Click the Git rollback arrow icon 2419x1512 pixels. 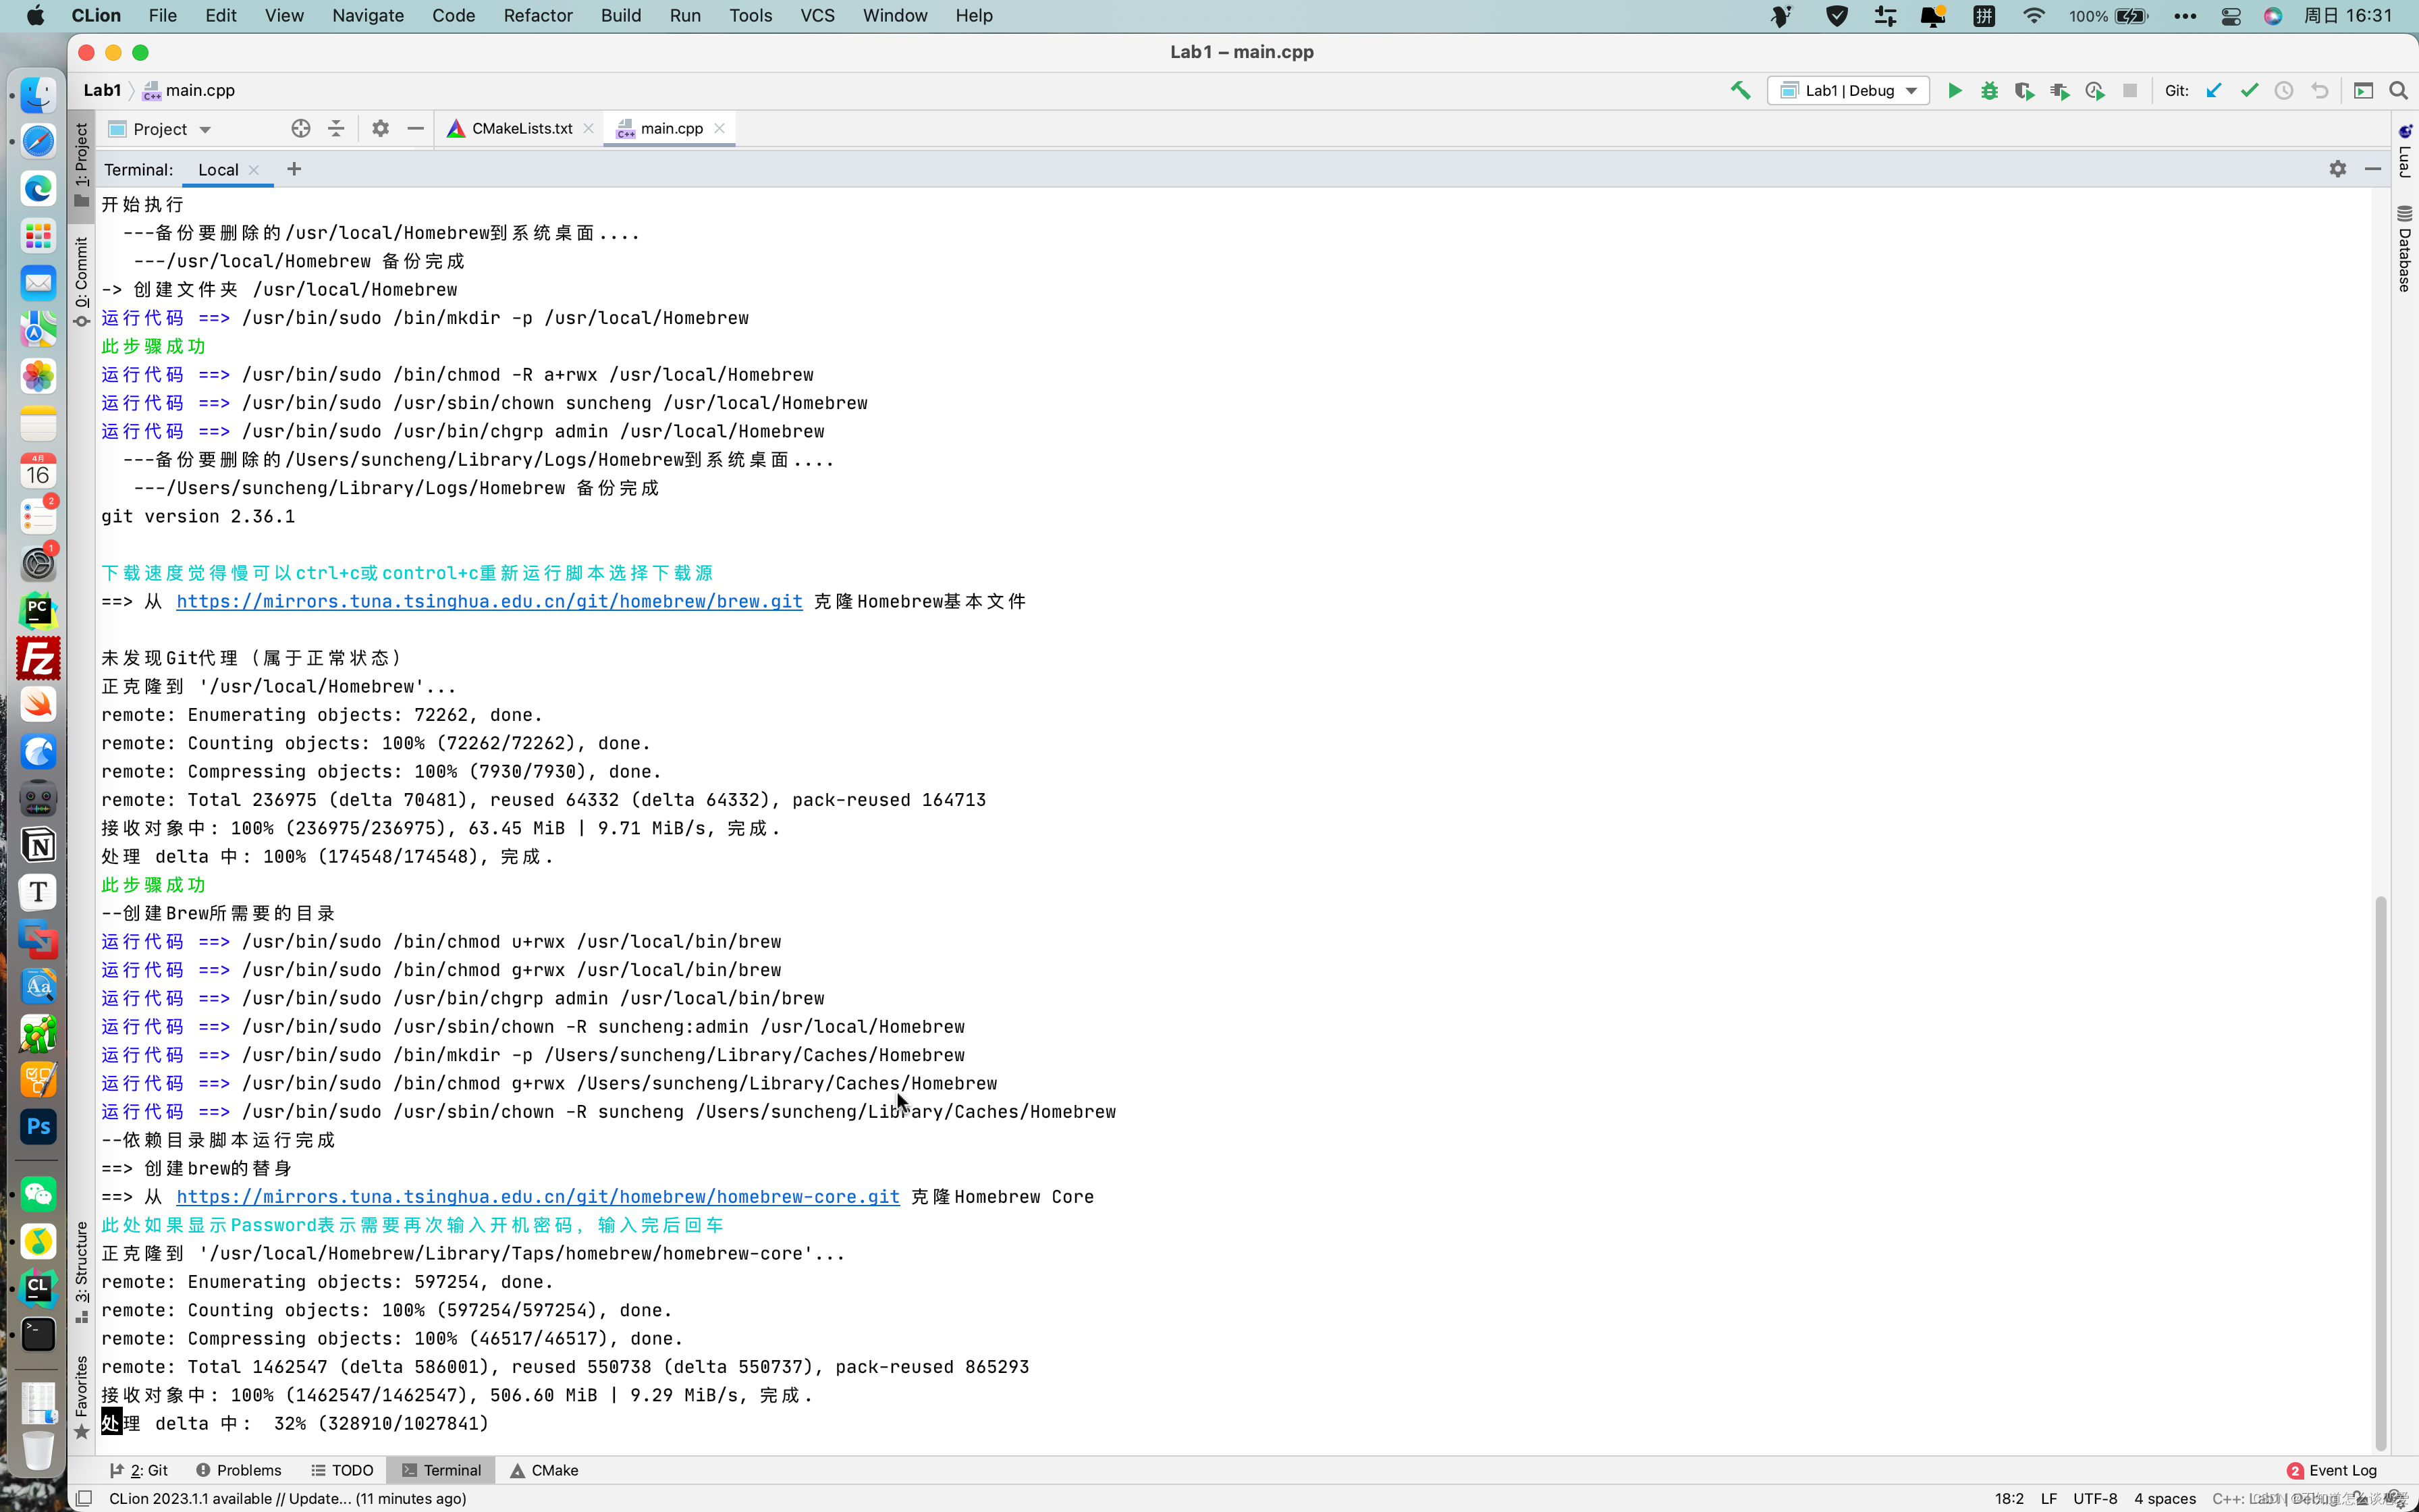click(2320, 91)
